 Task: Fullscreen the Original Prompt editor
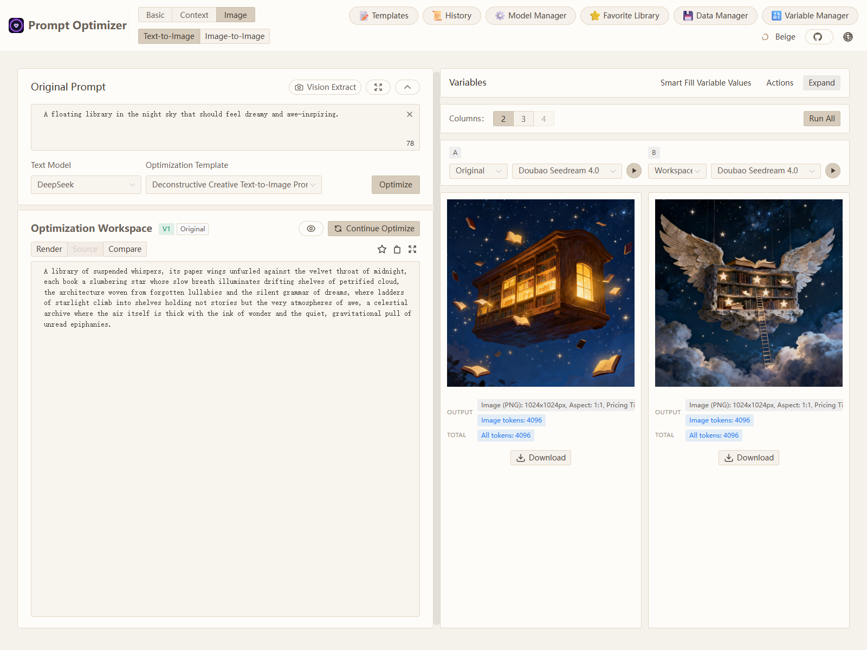(x=378, y=87)
